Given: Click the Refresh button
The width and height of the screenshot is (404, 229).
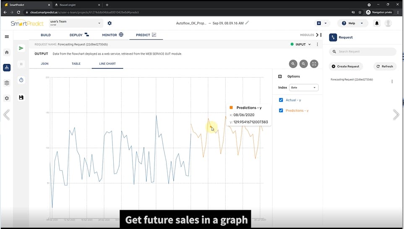Looking at the screenshot, I should (385, 66).
